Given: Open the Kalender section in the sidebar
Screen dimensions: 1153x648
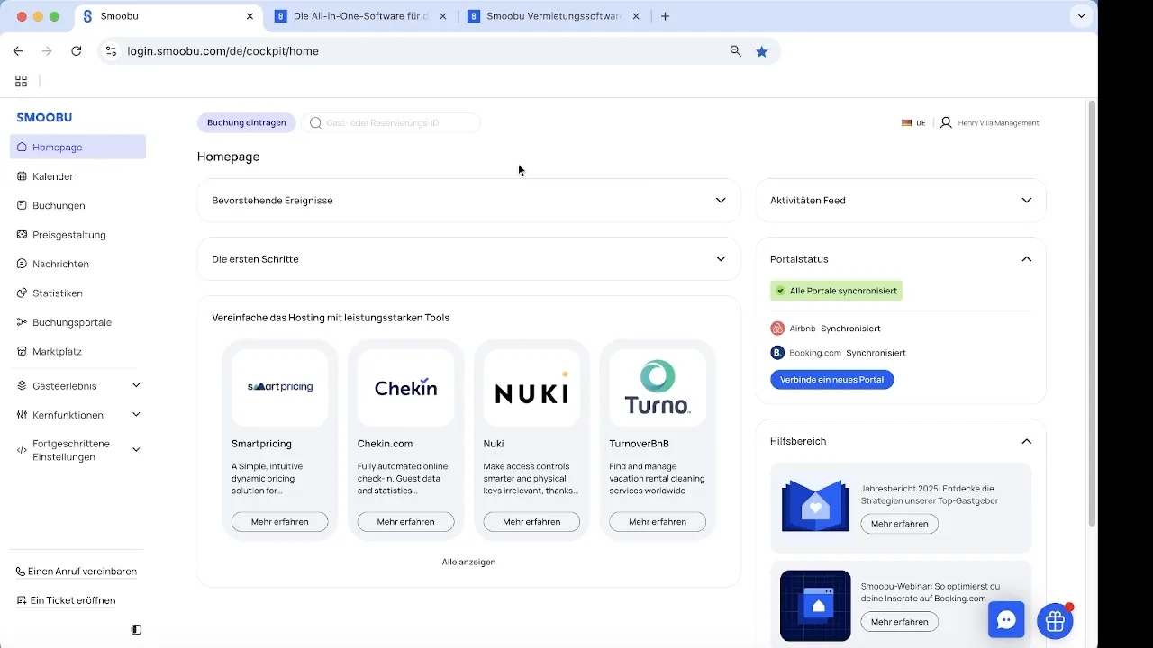Looking at the screenshot, I should (x=52, y=176).
